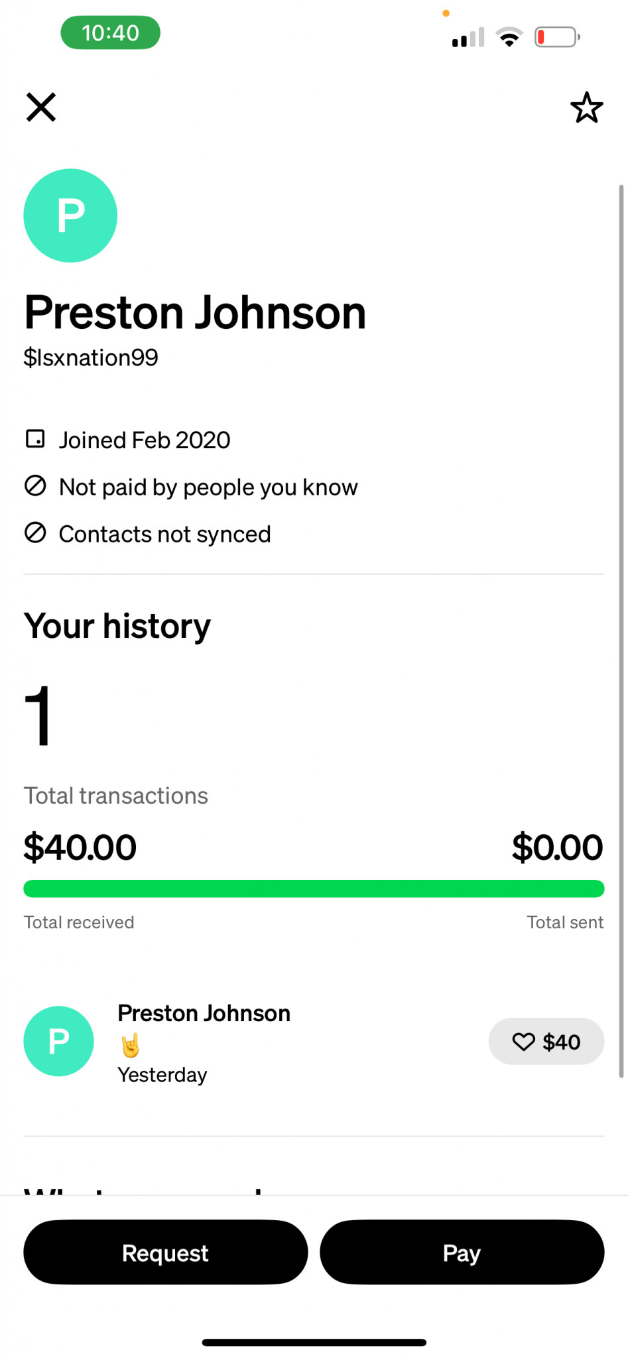Tap the $40.00 Total received amount
Viewport: 628px width, 1358px height.
click(x=80, y=847)
